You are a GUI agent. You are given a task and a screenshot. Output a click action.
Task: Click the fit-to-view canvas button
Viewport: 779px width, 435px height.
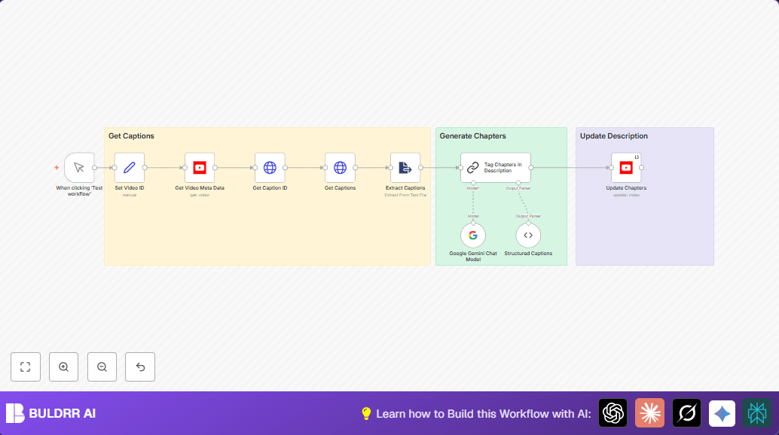pyautogui.click(x=26, y=367)
